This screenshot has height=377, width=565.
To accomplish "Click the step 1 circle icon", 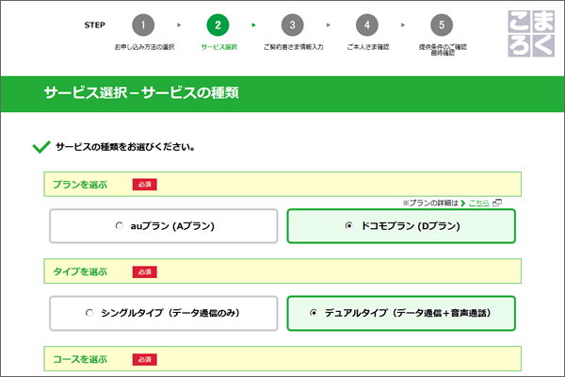I will pos(143,25).
